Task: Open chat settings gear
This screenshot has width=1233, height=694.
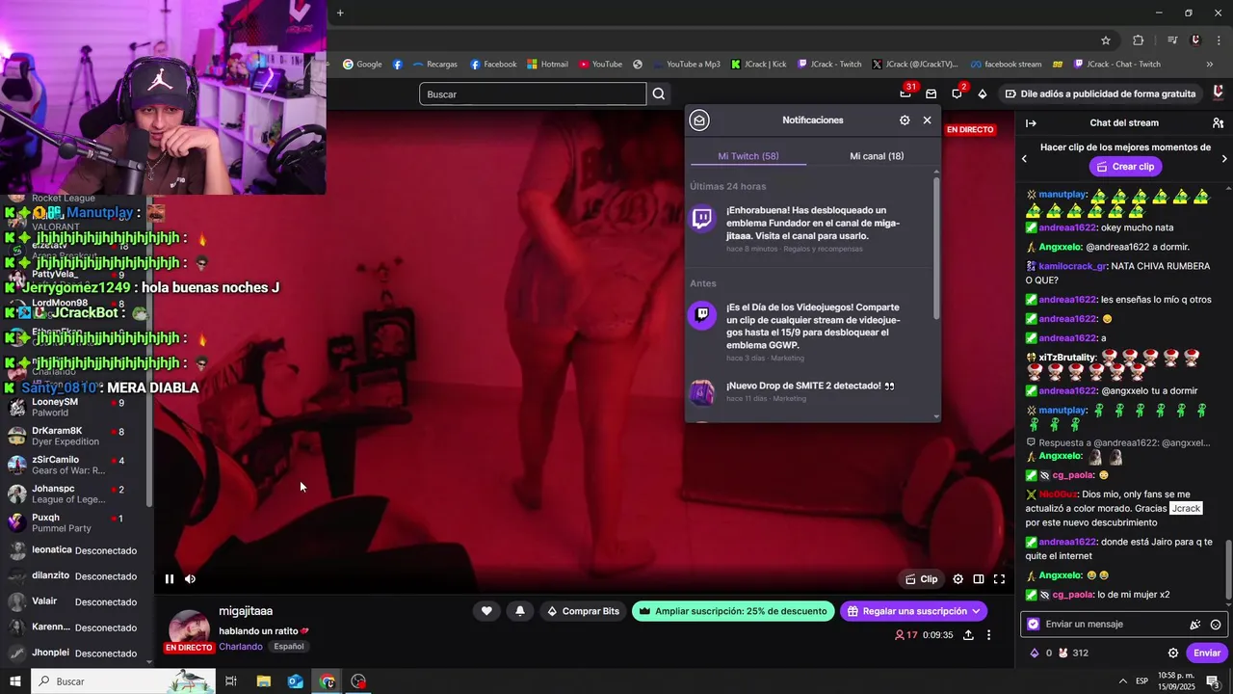Action: click(1172, 653)
